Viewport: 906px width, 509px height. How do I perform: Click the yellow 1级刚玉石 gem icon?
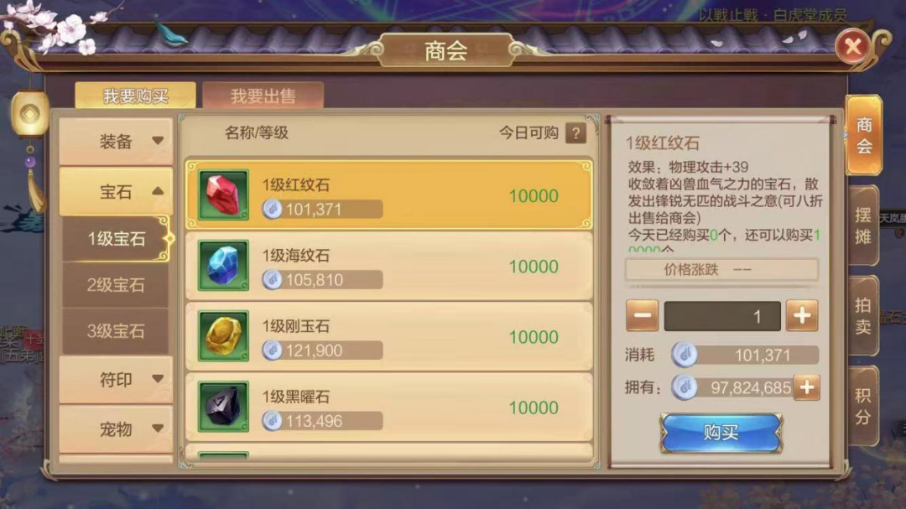223,335
